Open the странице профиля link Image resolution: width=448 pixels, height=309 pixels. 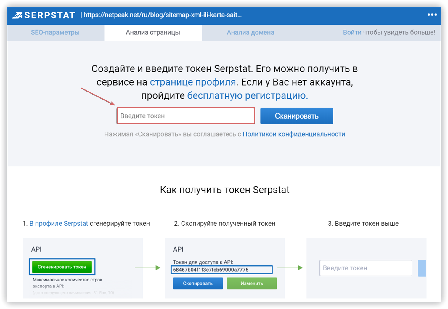click(193, 82)
